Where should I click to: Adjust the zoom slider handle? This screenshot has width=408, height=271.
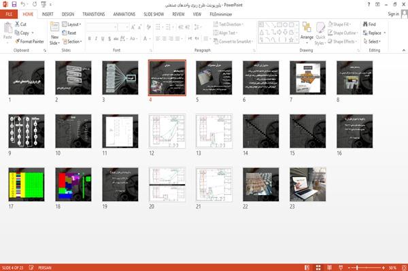357,268
